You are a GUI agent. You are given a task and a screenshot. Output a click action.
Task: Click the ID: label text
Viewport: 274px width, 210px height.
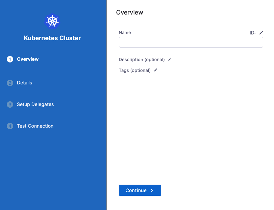(x=252, y=33)
